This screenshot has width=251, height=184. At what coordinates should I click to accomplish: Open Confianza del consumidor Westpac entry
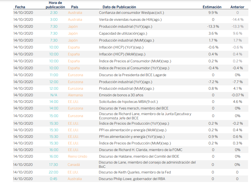tap(131, 13)
